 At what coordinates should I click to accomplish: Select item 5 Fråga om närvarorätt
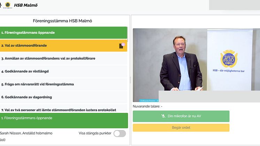point(63,84)
